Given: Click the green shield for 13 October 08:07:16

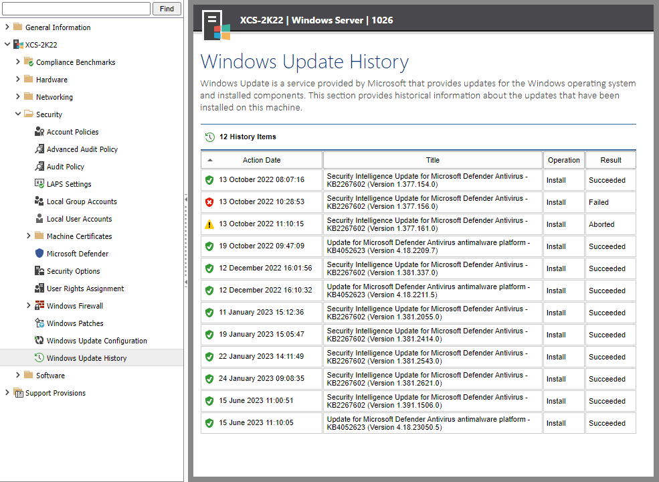Looking at the screenshot, I should click(x=209, y=180).
